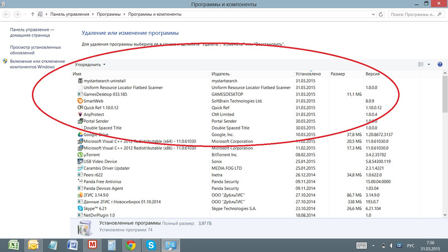Viewport: 448px width, 252px height.
Task: Change the list view layout icon
Action: pos(421,65)
